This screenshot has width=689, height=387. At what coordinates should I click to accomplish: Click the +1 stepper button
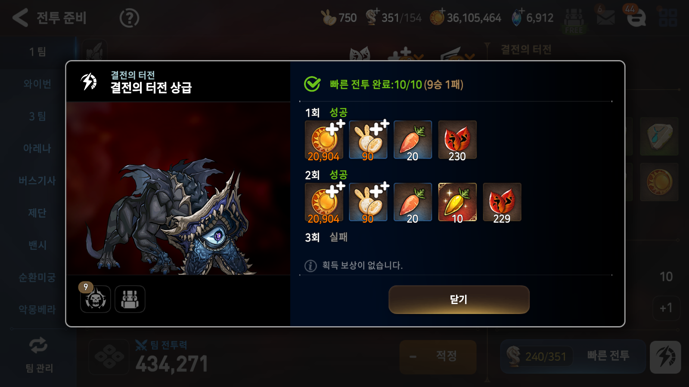666,308
